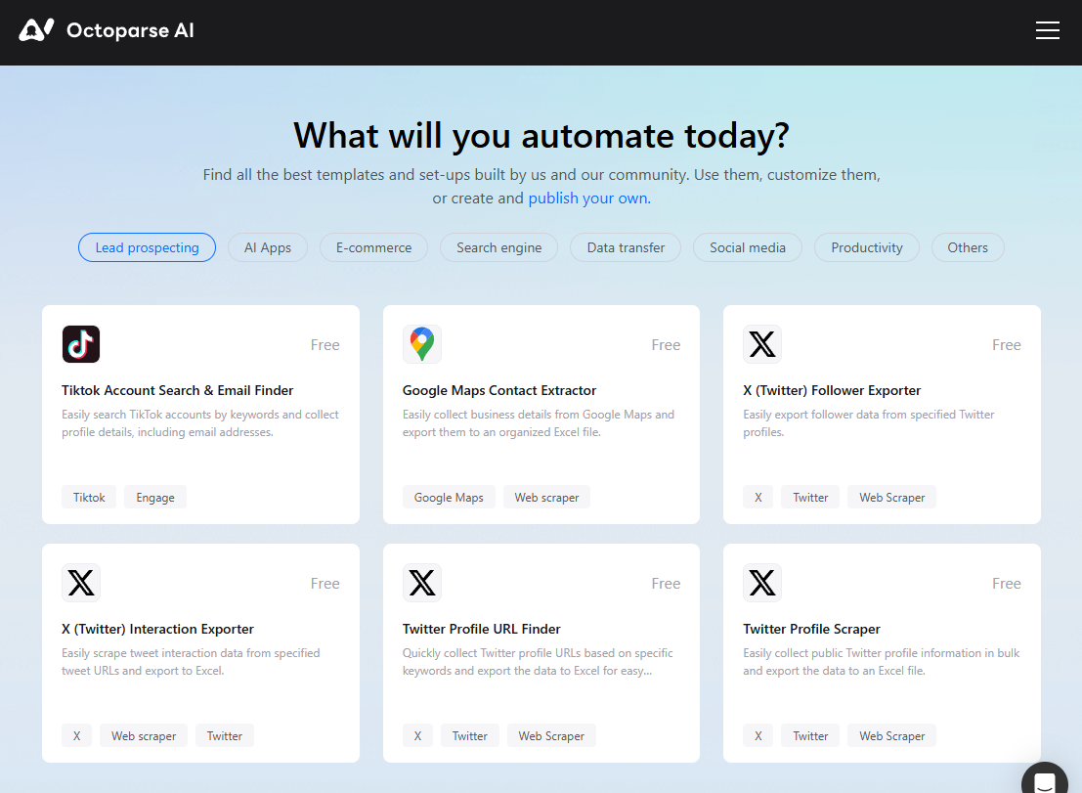
Task: Open the hamburger menu in header
Action: pos(1047,31)
